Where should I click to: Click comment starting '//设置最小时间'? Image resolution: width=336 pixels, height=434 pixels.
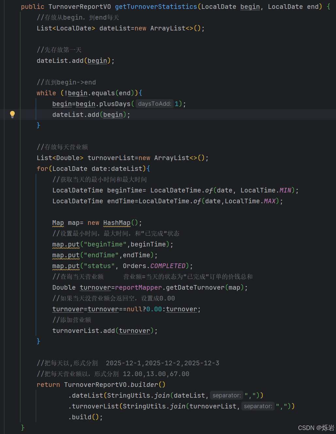(x=116, y=233)
